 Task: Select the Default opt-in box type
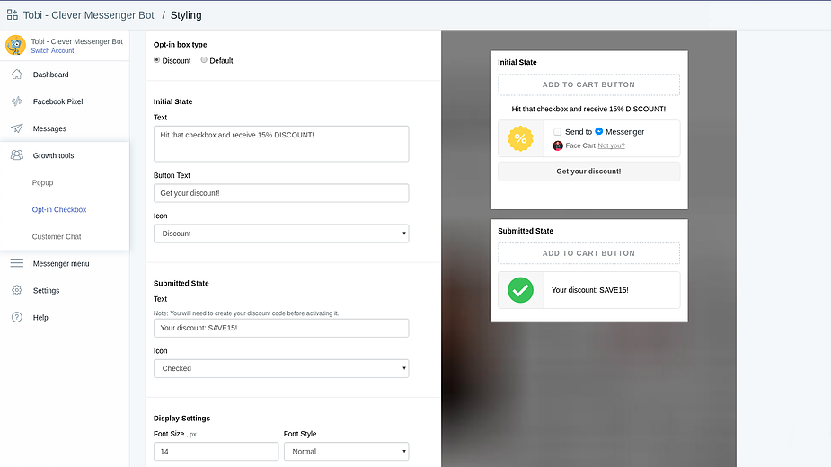pos(204,60)
